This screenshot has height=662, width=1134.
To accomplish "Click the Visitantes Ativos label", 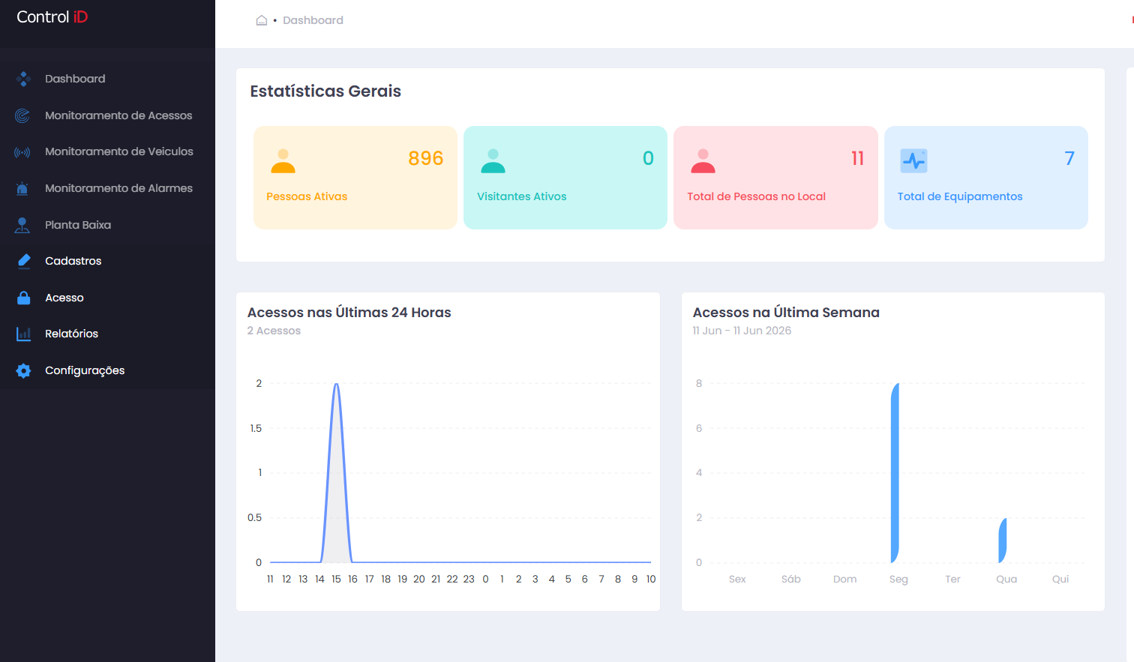I will (x=522, y=196).
